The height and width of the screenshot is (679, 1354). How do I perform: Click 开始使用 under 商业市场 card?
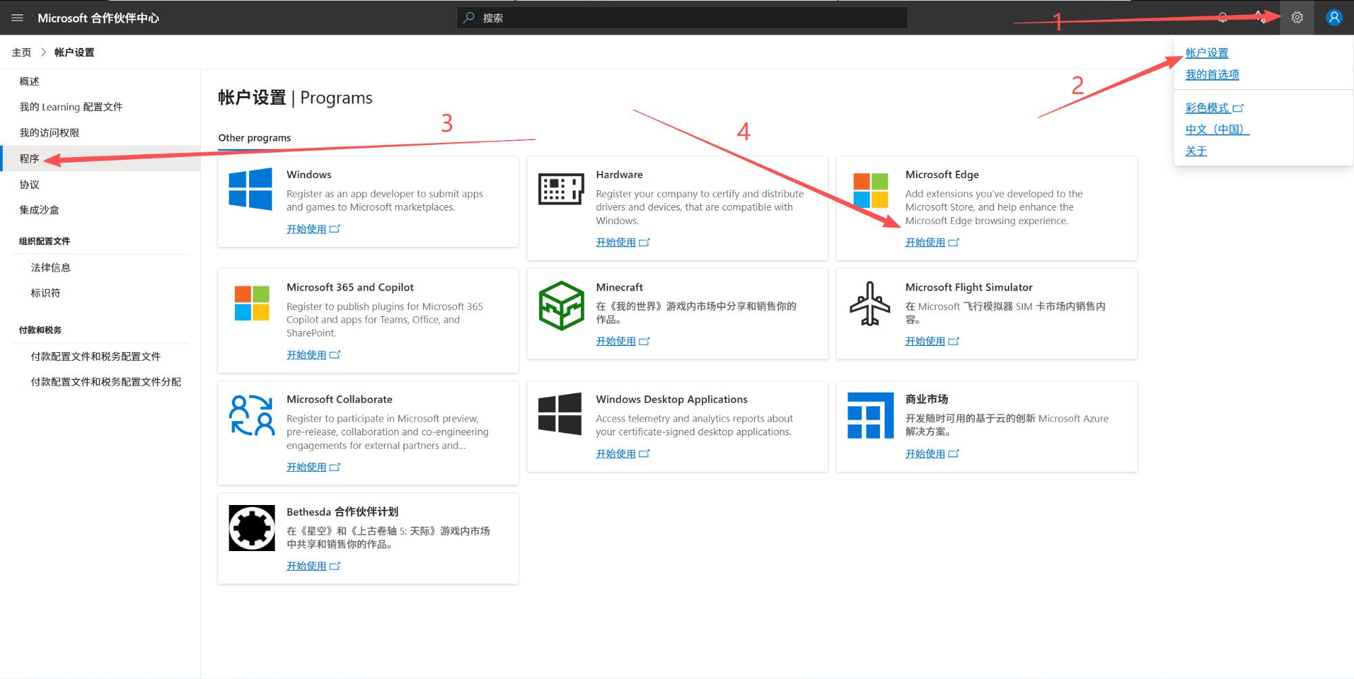[925, 454]
